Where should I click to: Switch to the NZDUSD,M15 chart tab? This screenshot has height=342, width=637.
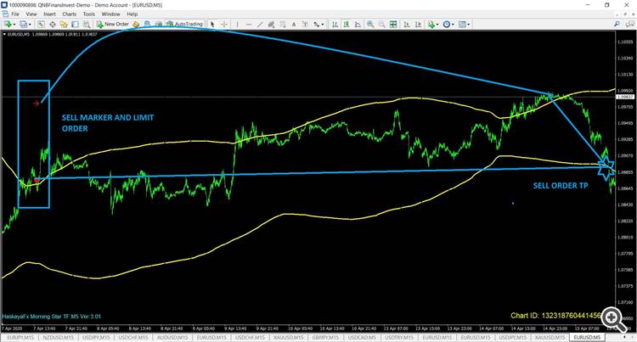tap(58, 338)
